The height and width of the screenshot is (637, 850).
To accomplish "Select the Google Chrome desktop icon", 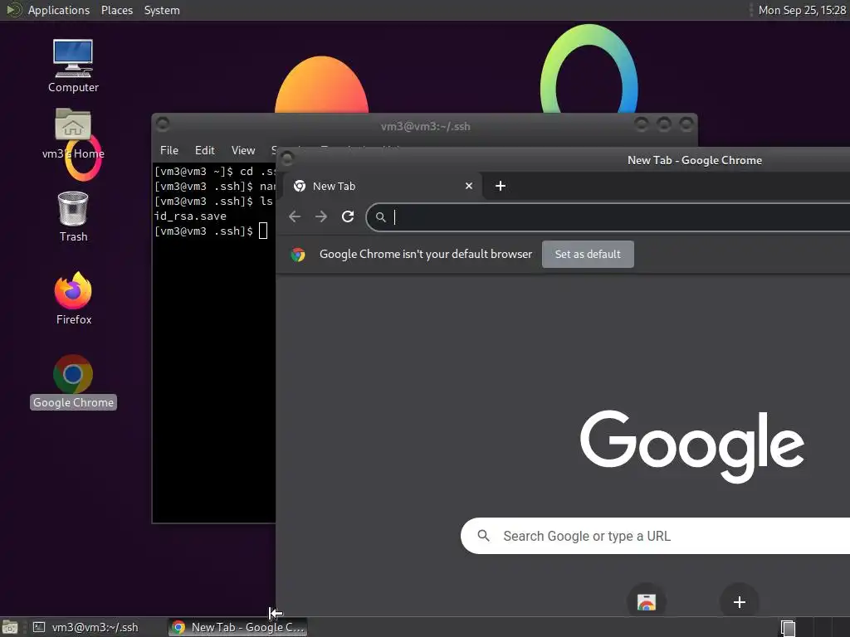I will (73, 382).
